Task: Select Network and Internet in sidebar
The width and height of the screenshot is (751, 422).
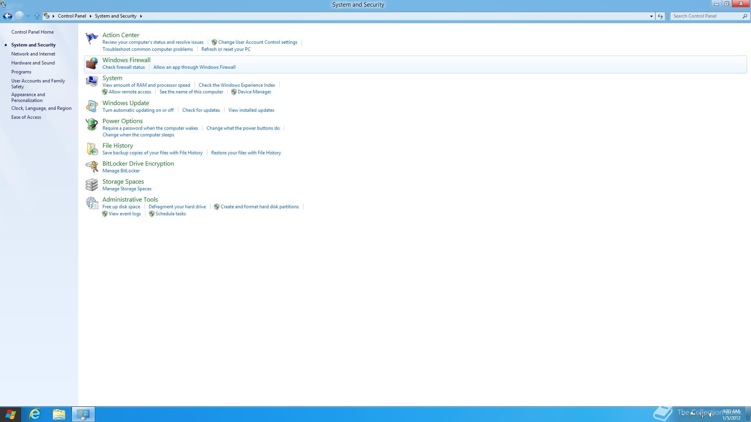Action: click(x=33, y=54)
